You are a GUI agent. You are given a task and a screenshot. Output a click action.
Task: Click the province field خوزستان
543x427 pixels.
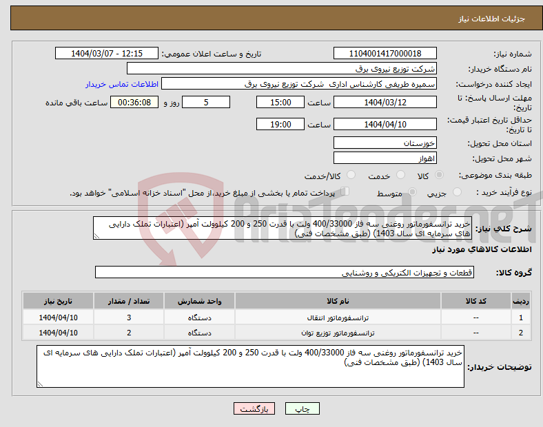tap(385, 143)
